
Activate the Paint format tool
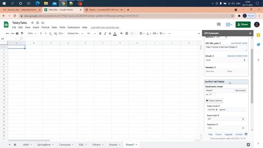[x=22, y=34]
